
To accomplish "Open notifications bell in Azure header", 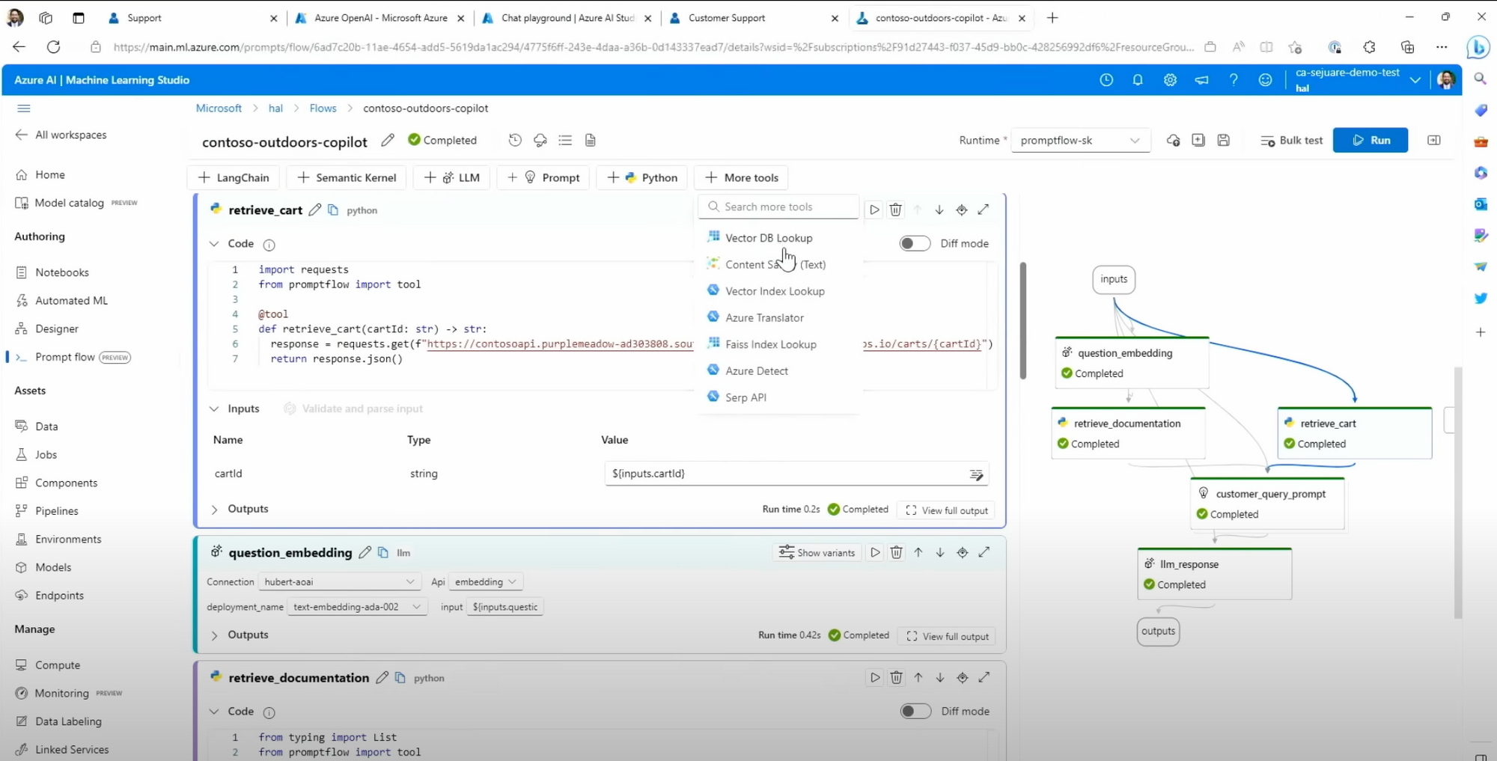I will (1138, 80).
